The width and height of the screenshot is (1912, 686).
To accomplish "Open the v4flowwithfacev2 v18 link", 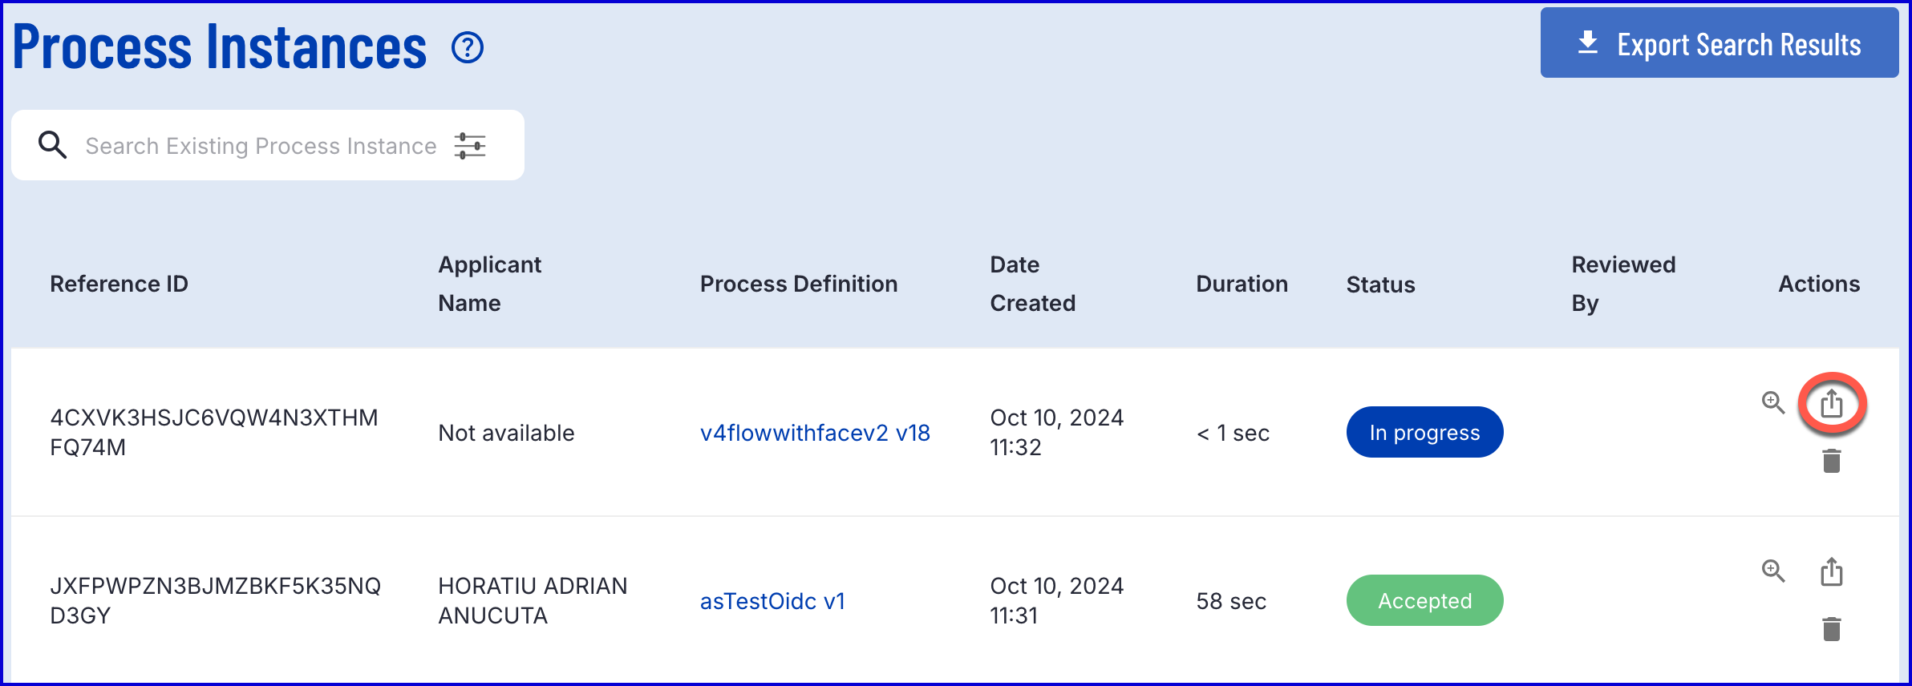I will click(815, 433).
